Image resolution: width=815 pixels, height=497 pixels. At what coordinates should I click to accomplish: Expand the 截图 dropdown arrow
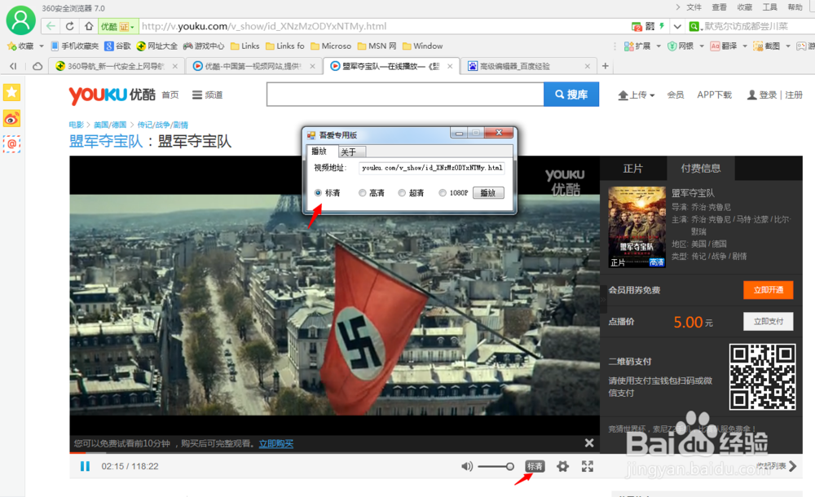tap(788, 46)
